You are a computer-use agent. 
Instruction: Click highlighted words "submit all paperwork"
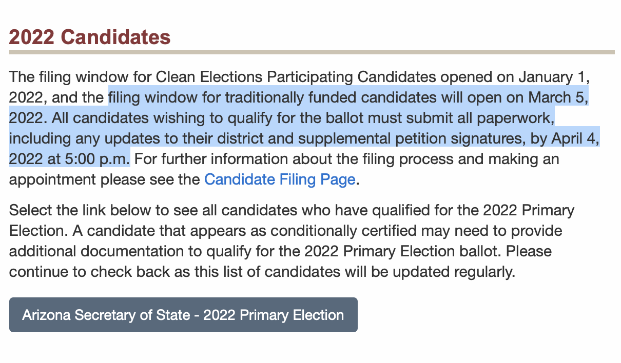point(471,118)
